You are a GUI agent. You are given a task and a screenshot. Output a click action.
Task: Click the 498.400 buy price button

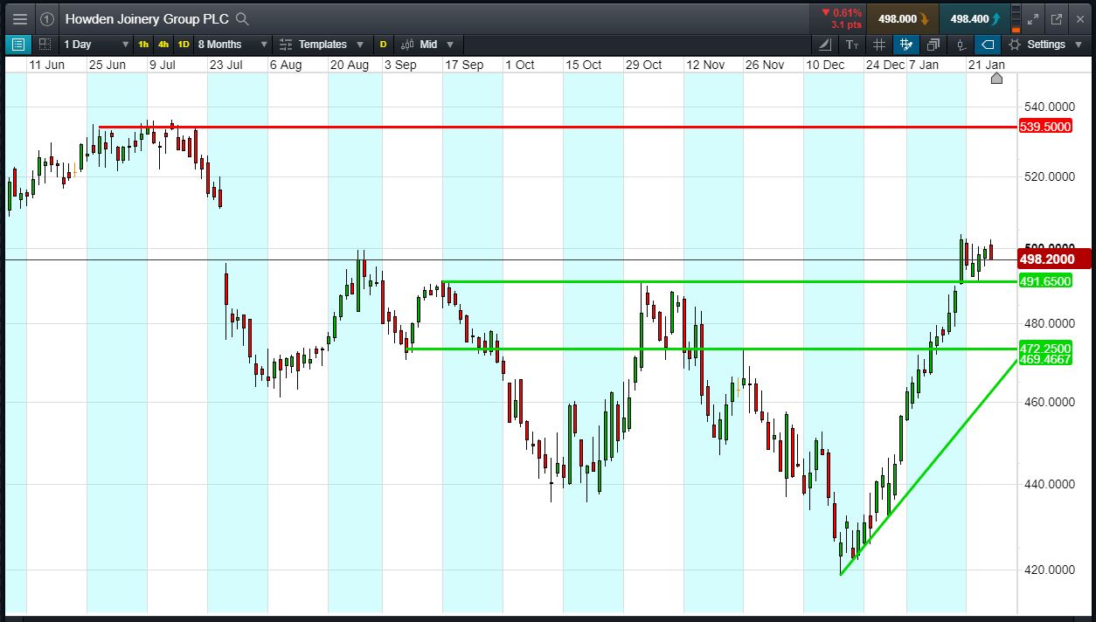pos(974,18)
